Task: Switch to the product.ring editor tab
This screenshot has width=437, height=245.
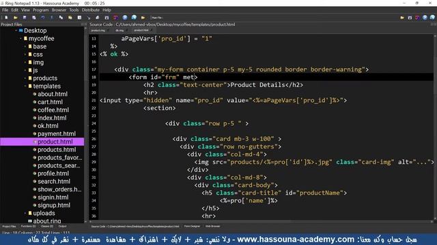Action: tap(99, 30)
